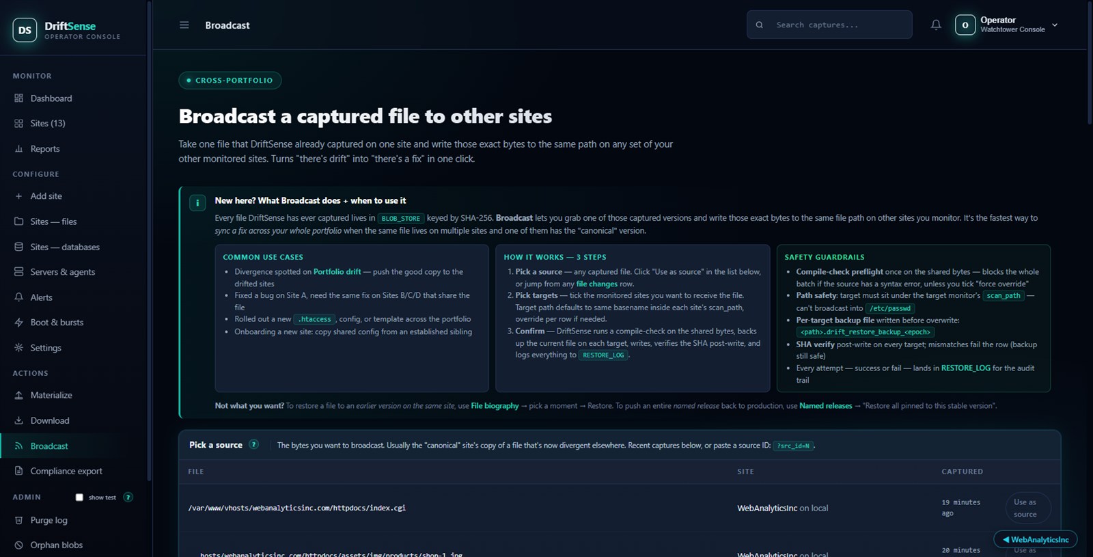Click the Orphan blobs icon
This screenshot has width=1093, height=557.
(x=18, y=545)
